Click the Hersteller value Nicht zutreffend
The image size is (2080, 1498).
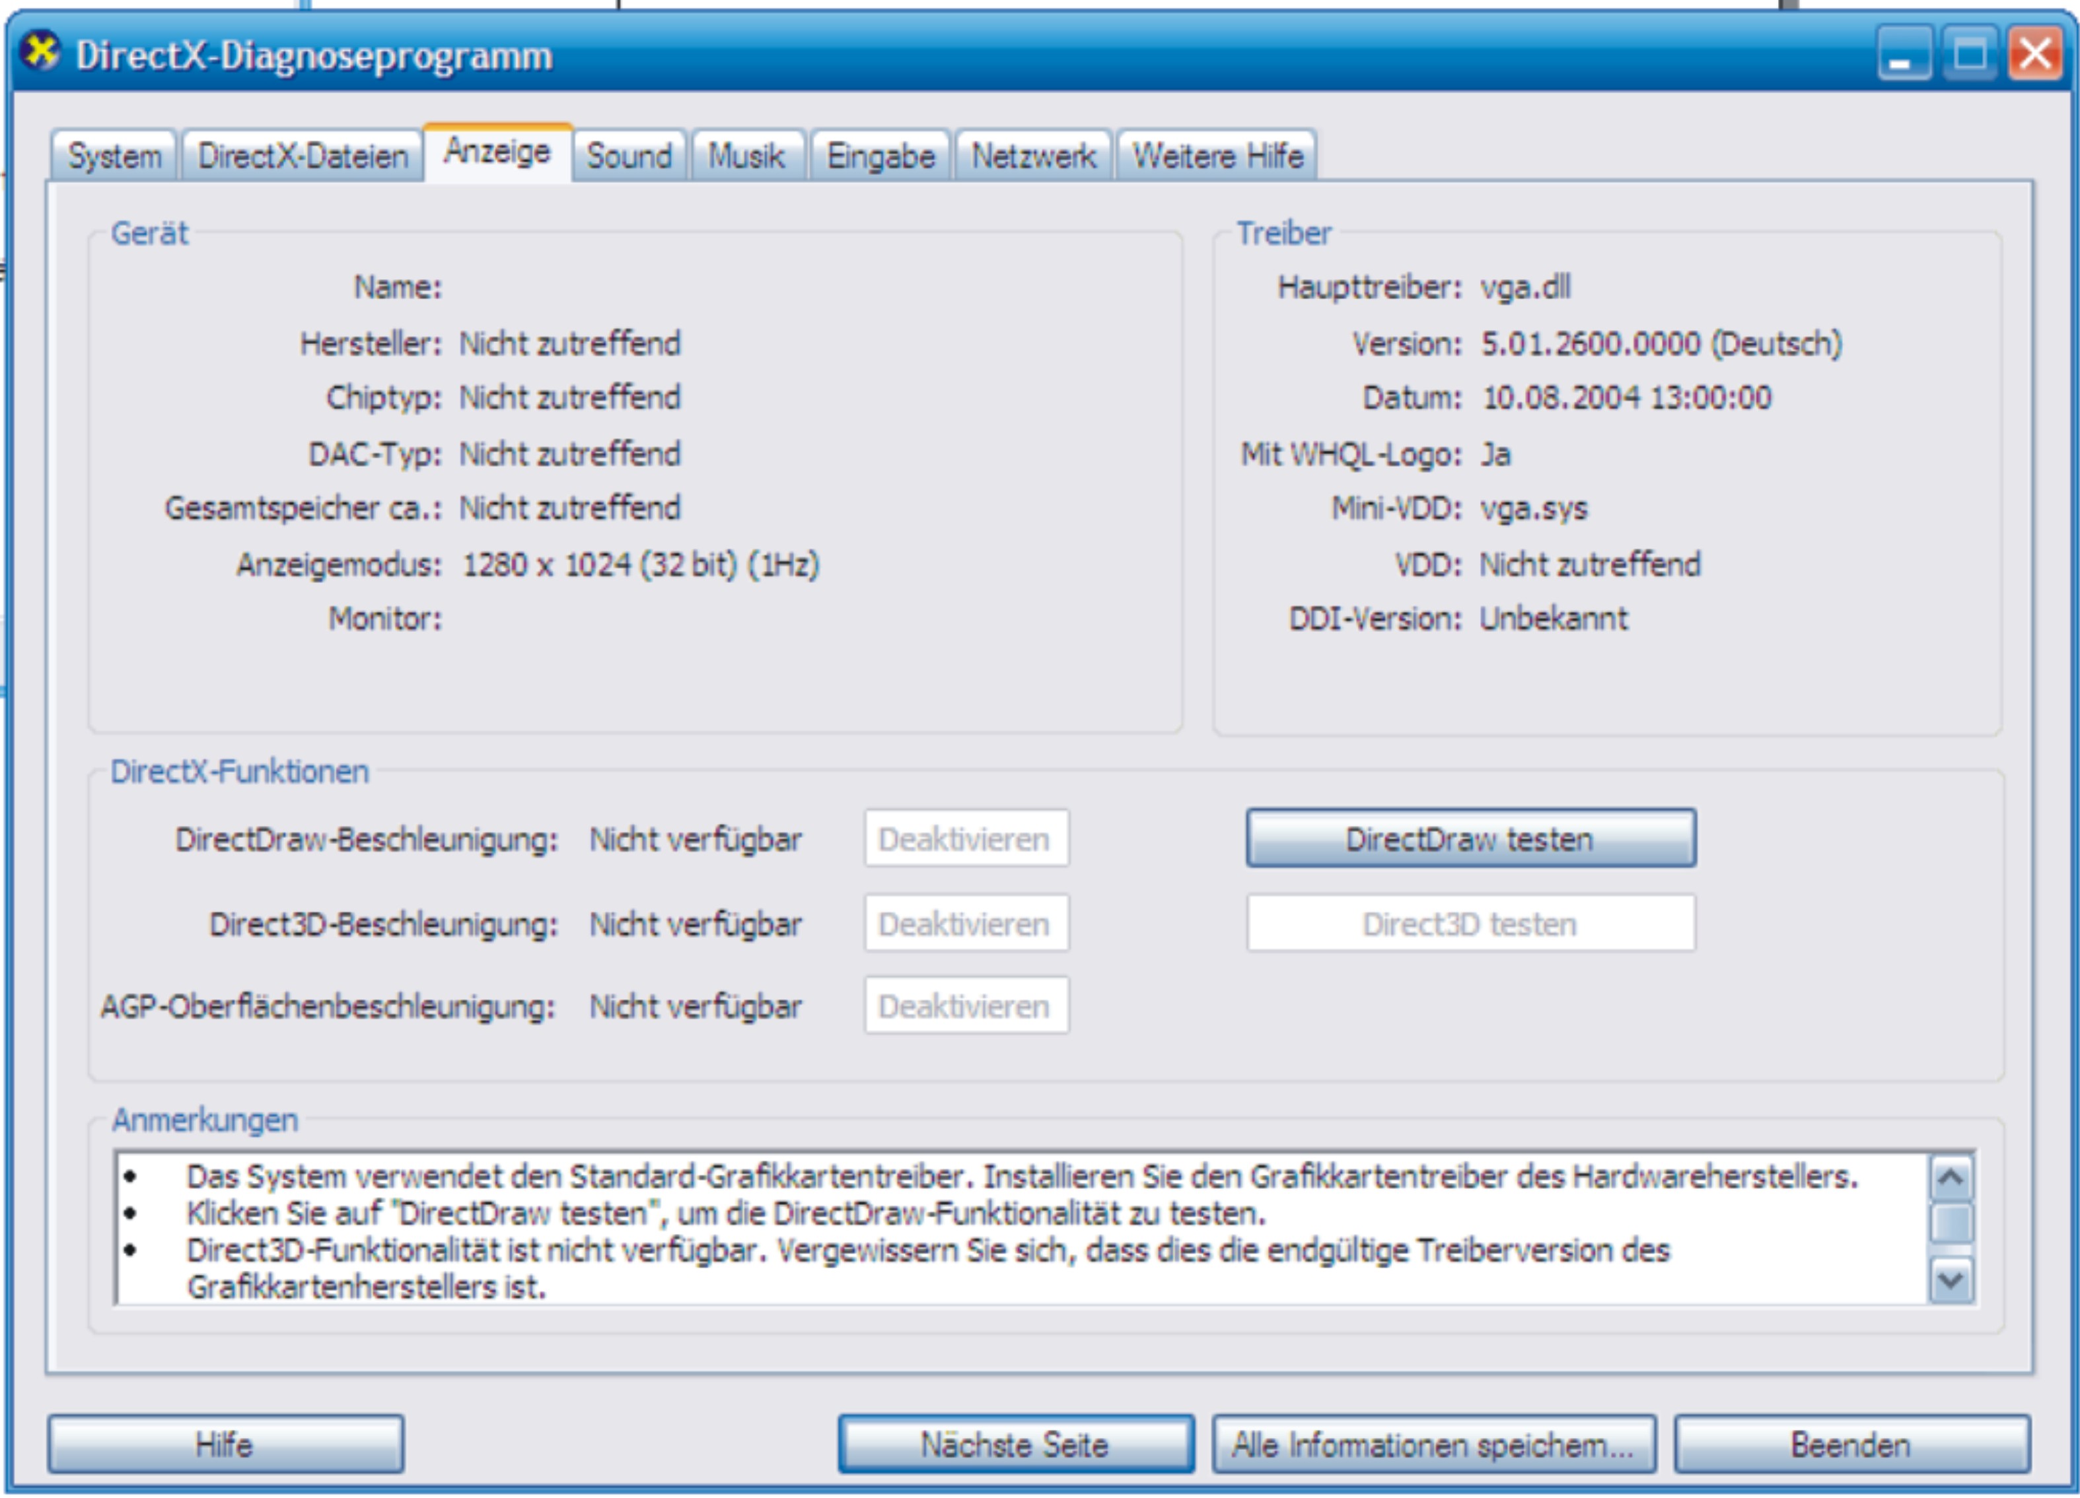[569, 344]
